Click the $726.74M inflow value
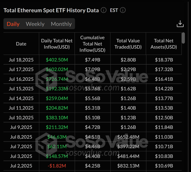191x172 pixels. tap(57, 79)
